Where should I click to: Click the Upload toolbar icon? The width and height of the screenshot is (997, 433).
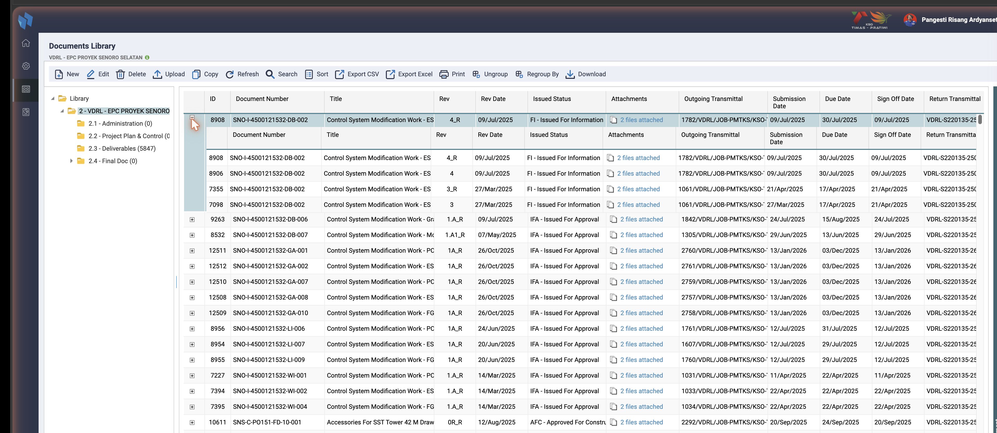pos(157,74)
